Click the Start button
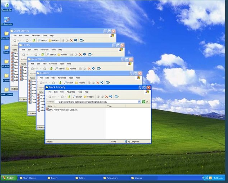The height and width of the screenshot is (183, 228). [x=9, y=178]
